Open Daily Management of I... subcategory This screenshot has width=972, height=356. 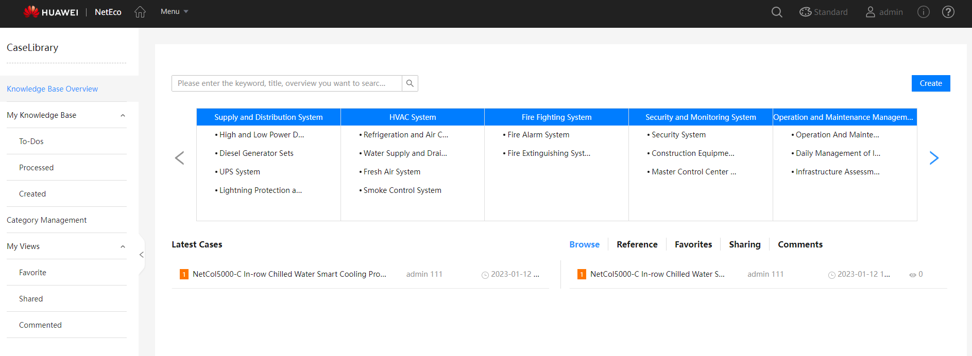pos(838,153)
